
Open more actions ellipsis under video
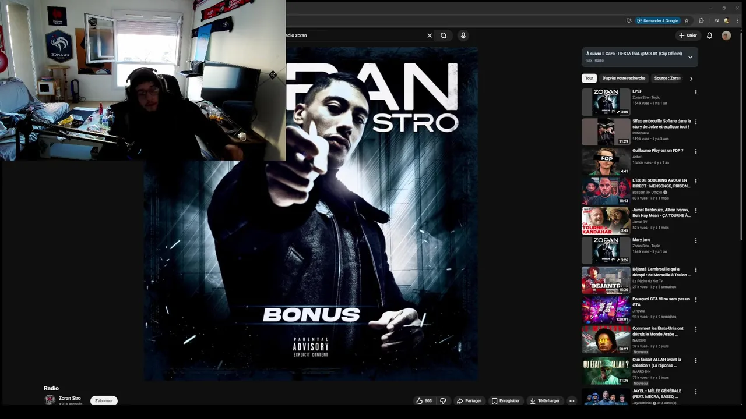(x=572, y=401)
